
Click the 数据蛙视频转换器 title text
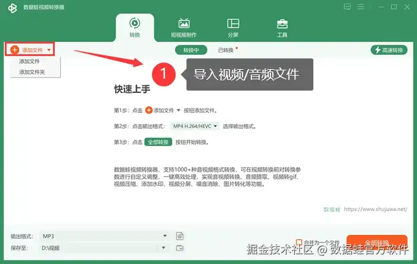coord(43,7)
